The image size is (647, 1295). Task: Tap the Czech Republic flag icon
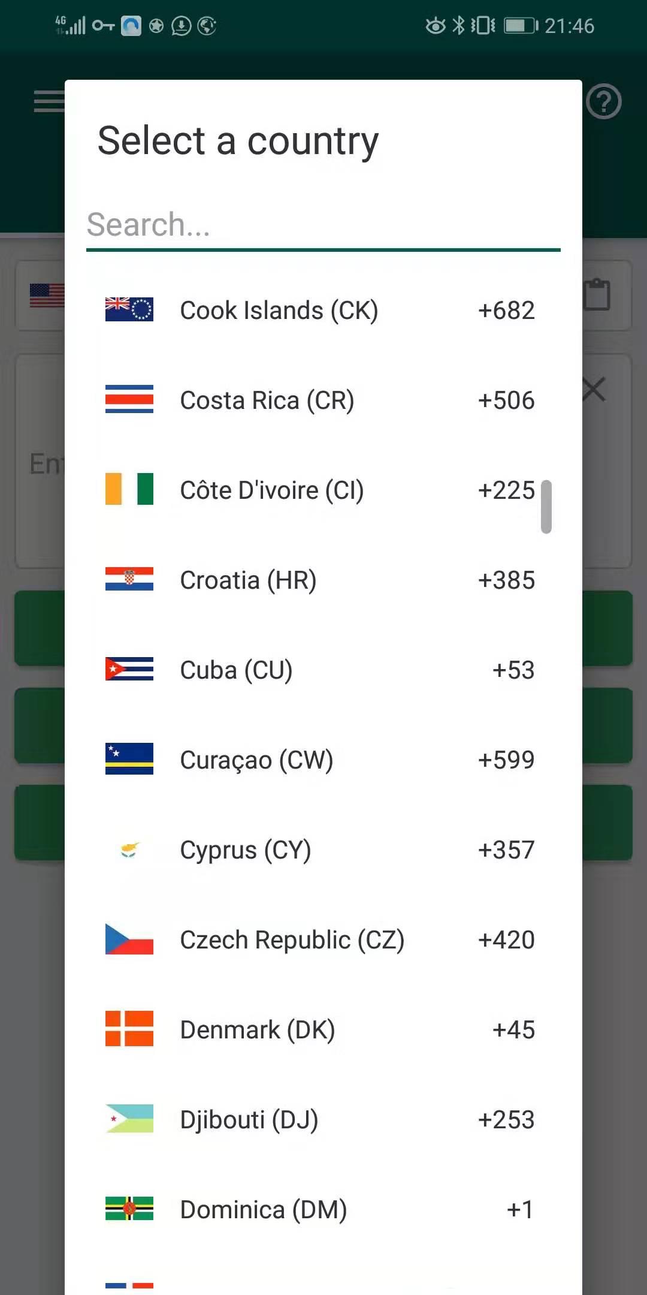(x=129, y=939)
